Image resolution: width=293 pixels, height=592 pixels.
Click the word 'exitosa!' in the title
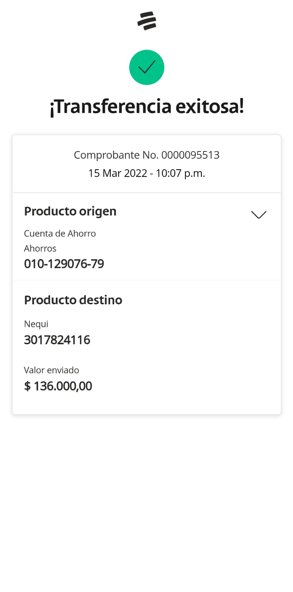tap(209, 107)
